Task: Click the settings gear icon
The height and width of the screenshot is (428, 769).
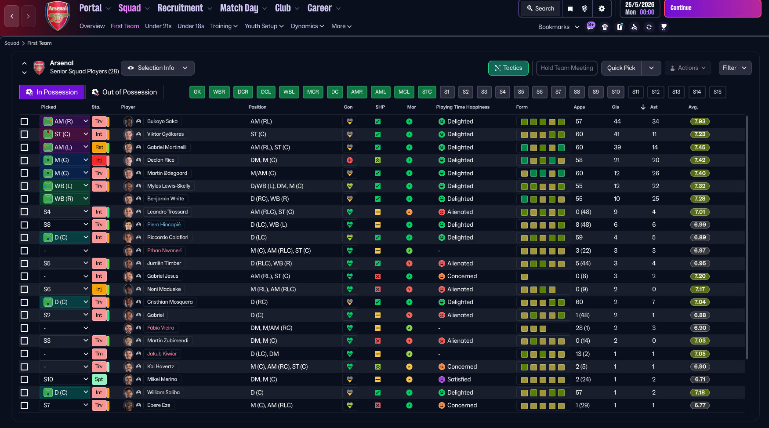Action: (x=602, y=8)
